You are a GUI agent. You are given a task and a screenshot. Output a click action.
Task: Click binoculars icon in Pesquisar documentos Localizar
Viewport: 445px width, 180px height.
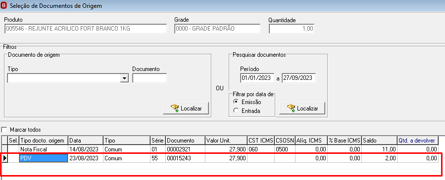coord(291,108)
